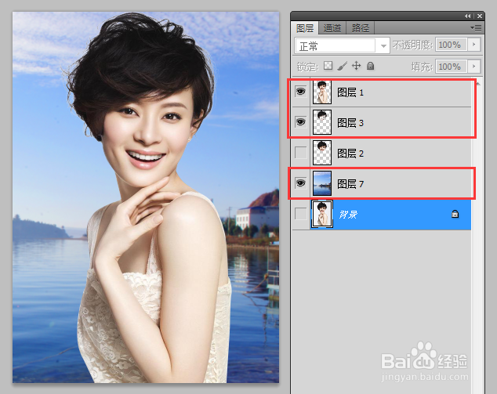The height and width of the screenshot is (394, 497).
Task: Switch to the 图层 tab
Action: point(305,28)
